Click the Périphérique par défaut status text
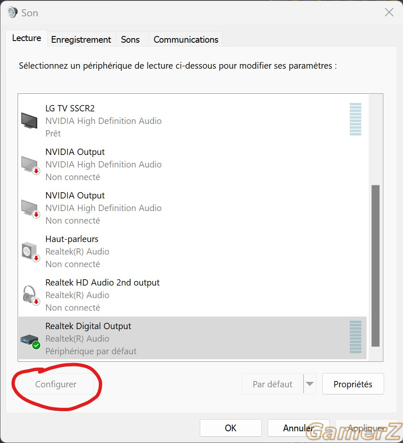Viewport: 403px width, 443px height. click(91, 351)
